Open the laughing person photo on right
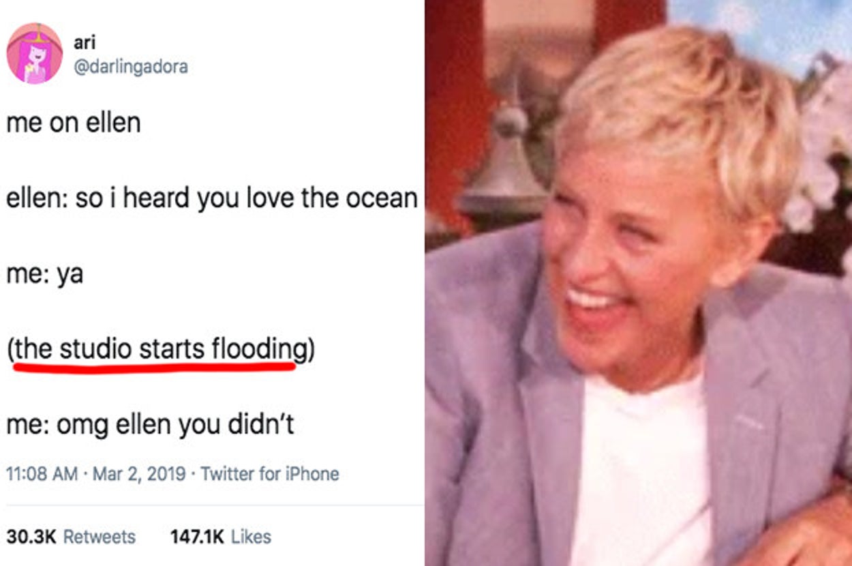The image size is (852, 566). pyautogui.click(x=638, y=283)
